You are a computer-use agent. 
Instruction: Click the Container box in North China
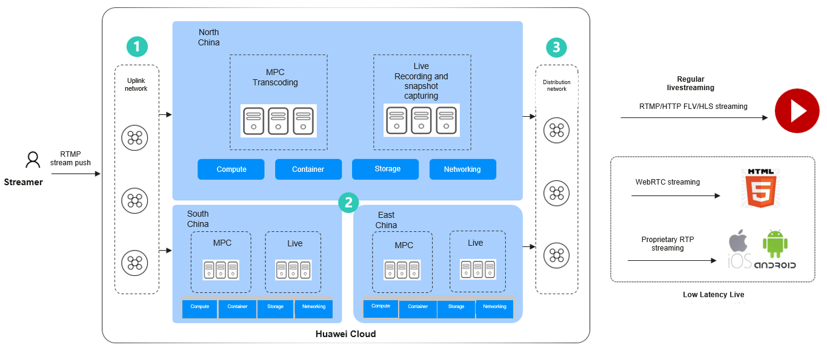coord(308,169)
